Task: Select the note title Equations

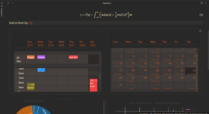Action: pos(107,3)
